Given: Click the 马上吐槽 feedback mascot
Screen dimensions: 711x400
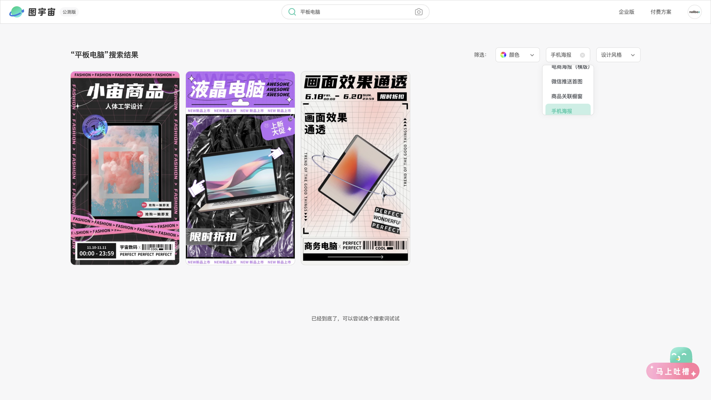Looking at the screenshot, I should pos(681,355).
